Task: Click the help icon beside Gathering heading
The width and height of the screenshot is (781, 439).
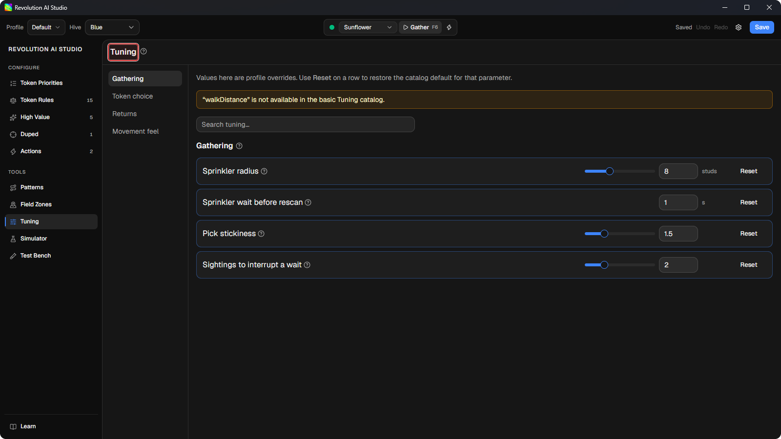Action: (x=239, y=146)
